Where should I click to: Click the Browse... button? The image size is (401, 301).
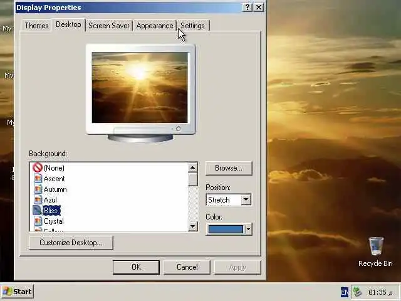tap(229, 168)
